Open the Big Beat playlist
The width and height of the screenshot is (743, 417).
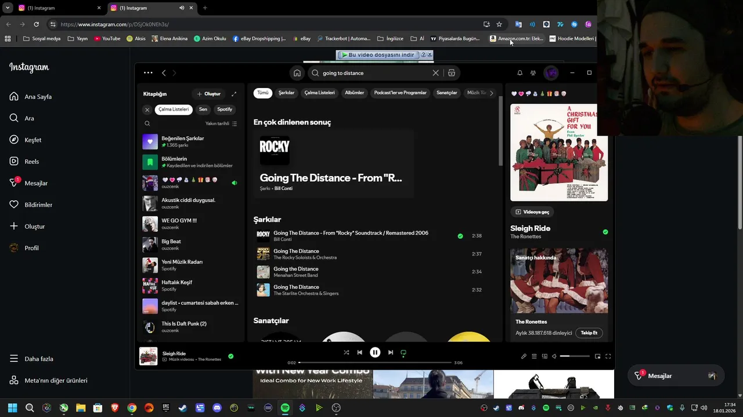(190, 244)
